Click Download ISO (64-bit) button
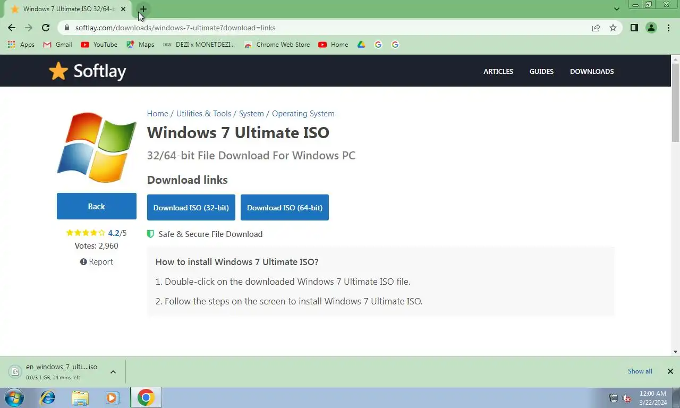 click(285, 207)
